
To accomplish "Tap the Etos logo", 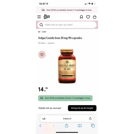I will click(47, 17).
